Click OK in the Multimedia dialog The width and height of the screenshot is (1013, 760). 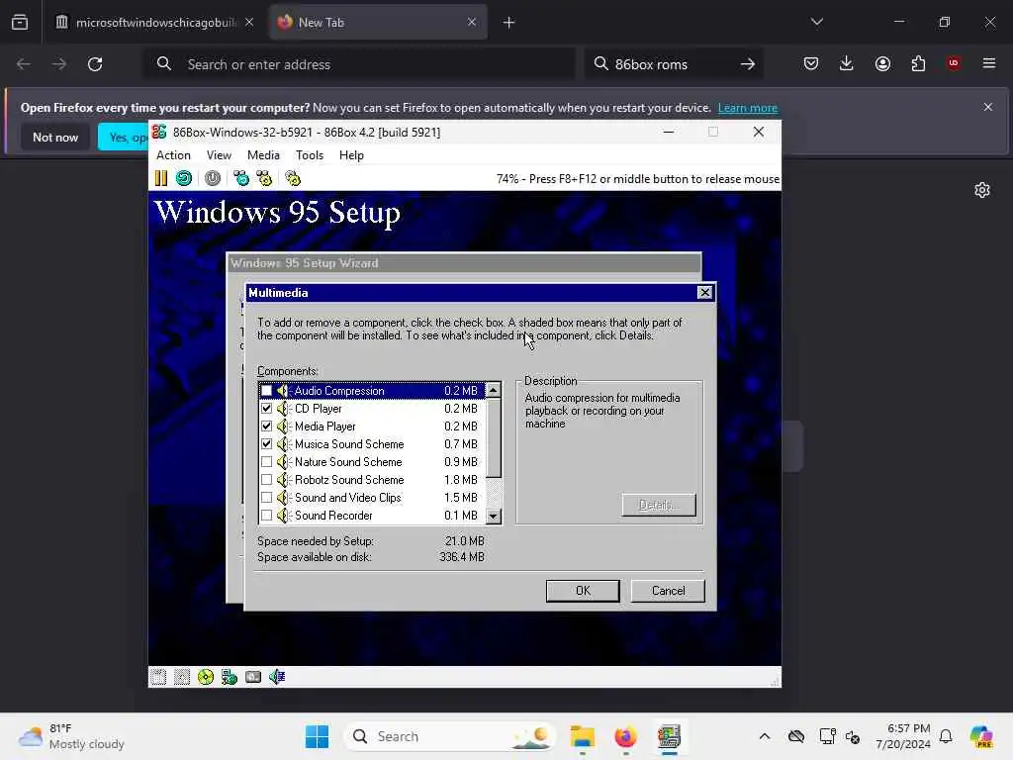[x=583, y=591]
